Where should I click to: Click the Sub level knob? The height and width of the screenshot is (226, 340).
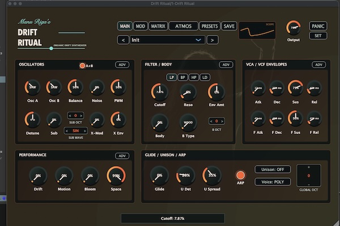tap(54, 120)
